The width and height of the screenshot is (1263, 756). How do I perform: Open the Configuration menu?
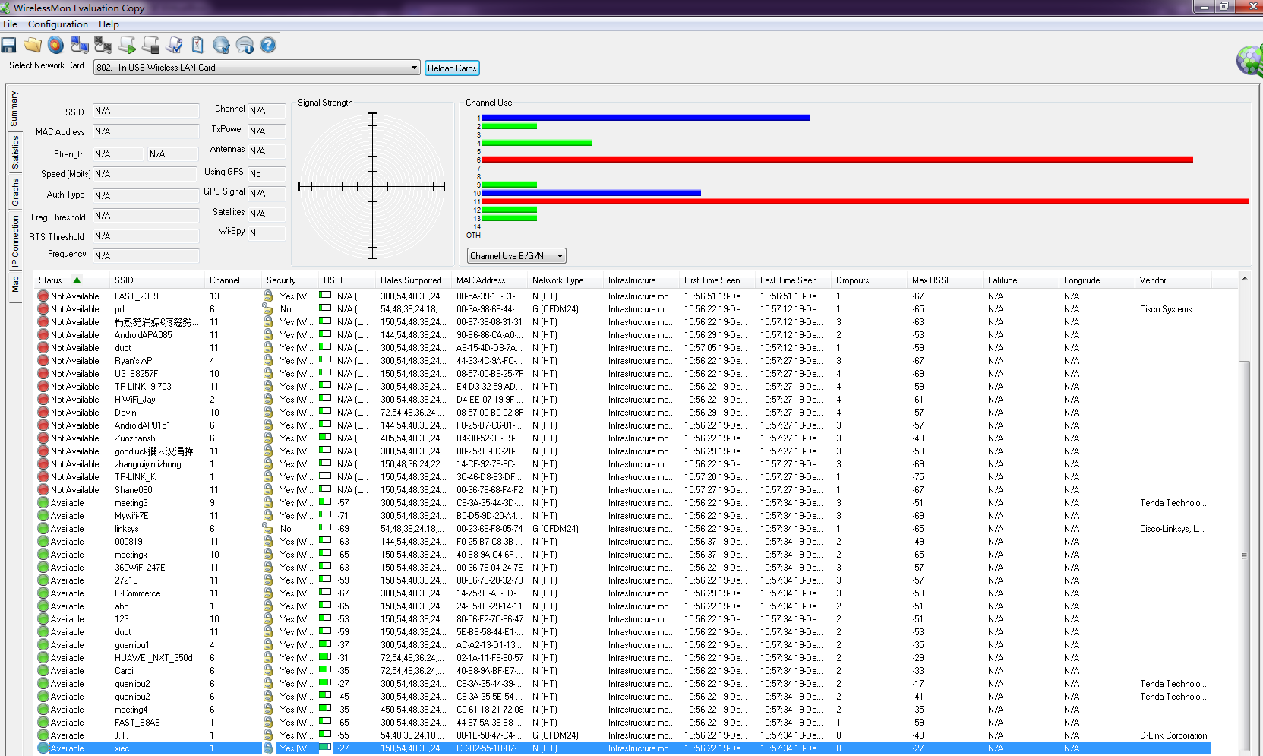(58, 24)
